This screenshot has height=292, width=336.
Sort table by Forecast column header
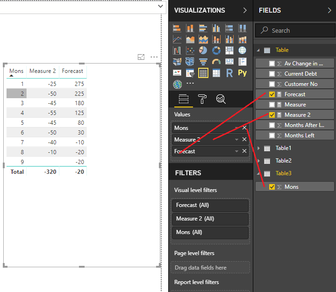tap(72, 71)
